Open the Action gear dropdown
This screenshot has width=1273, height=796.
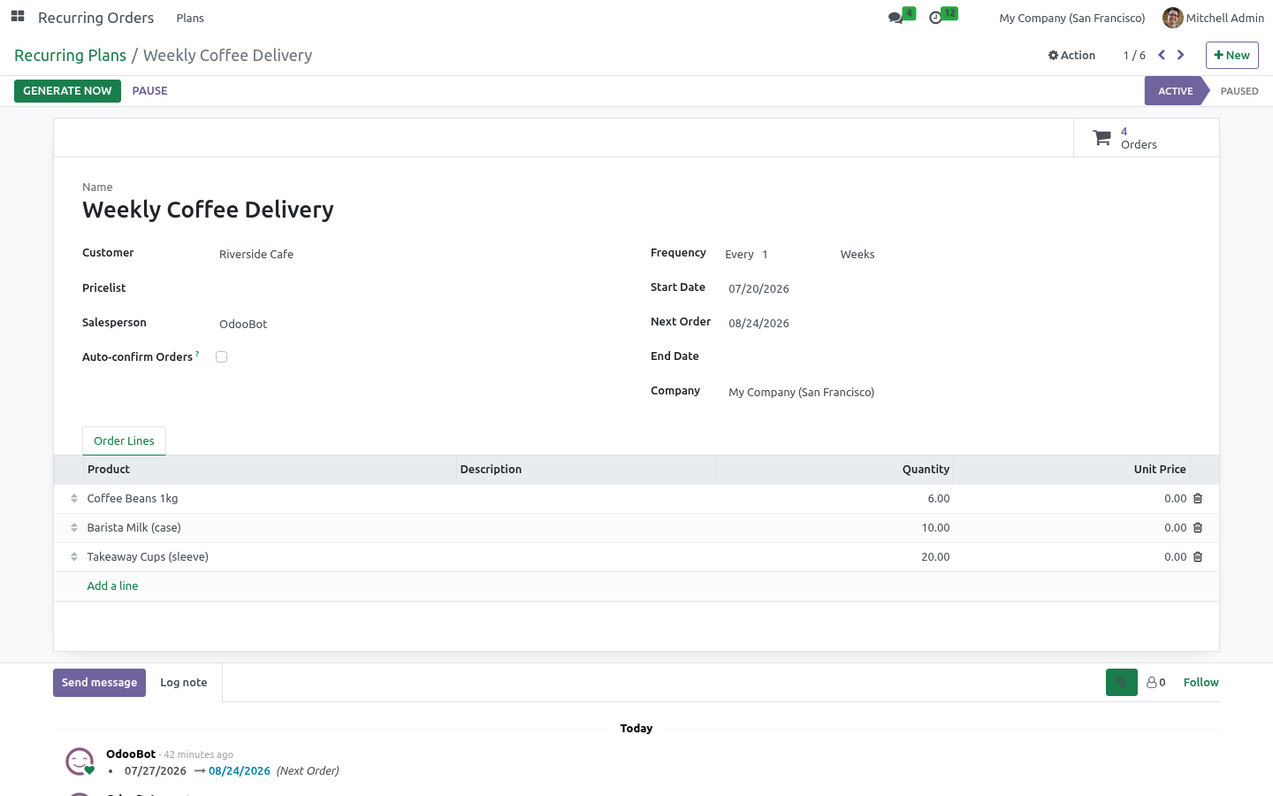[1071, 55]
